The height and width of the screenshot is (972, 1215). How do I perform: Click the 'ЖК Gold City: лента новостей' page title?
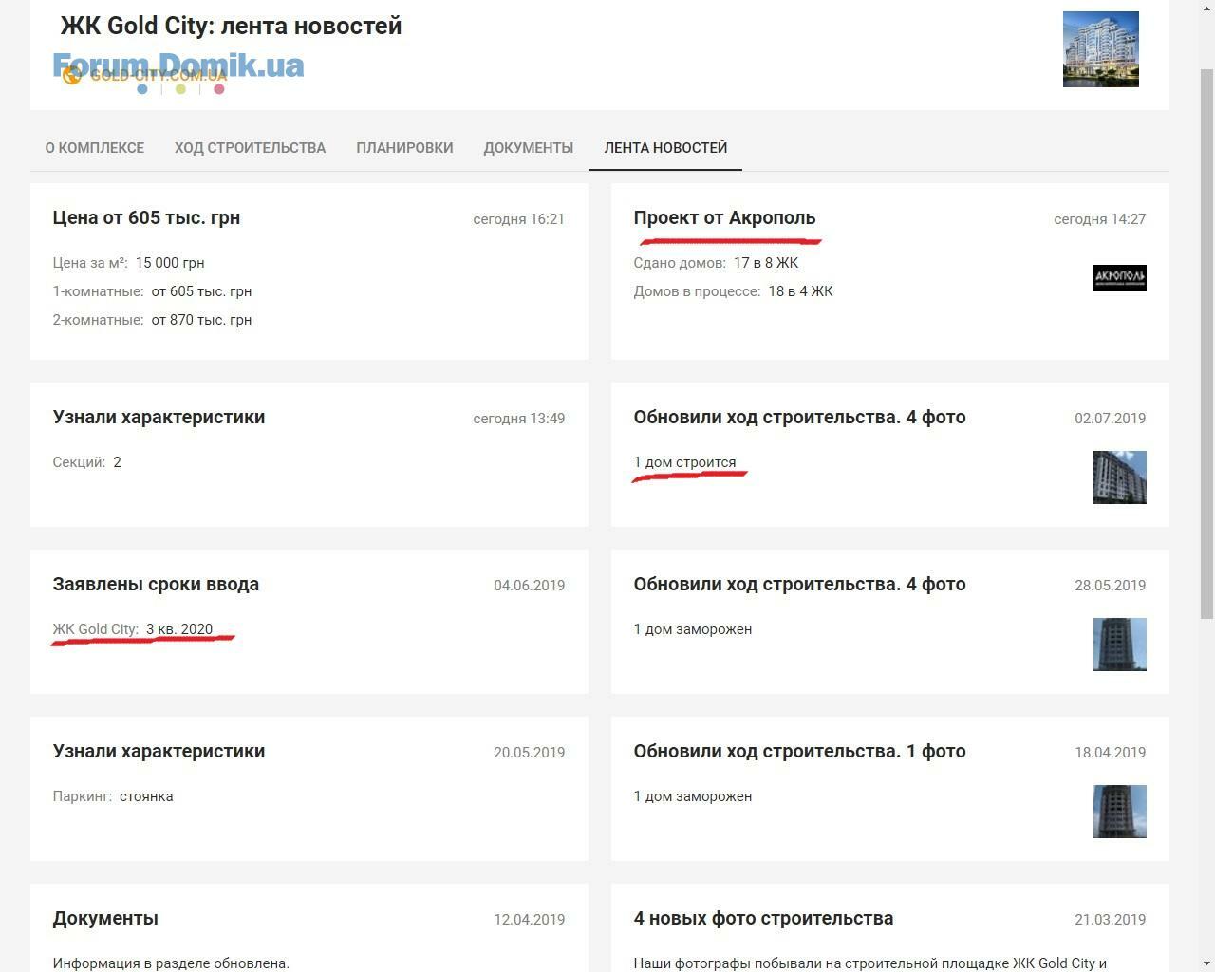pyautogui.click(x=231, y=26)
